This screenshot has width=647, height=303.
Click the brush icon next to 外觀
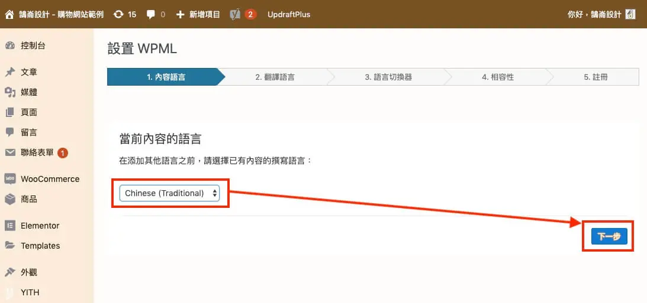[x=10, y=272]
